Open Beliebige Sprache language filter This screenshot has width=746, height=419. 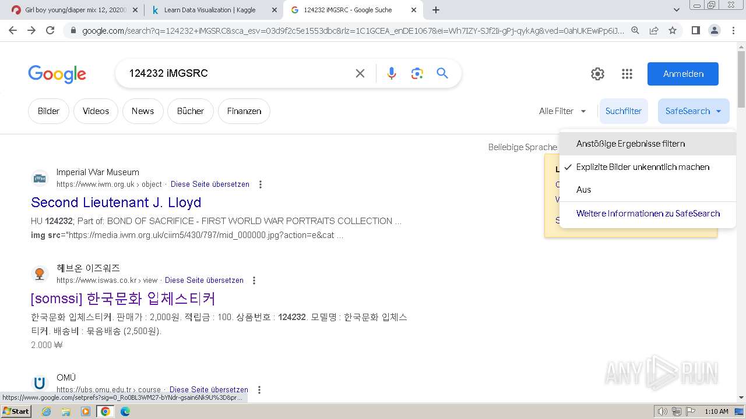pyautogui.click(x=523, y=147)
